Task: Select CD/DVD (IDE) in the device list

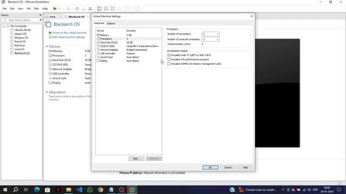Action: click(129, 46)
